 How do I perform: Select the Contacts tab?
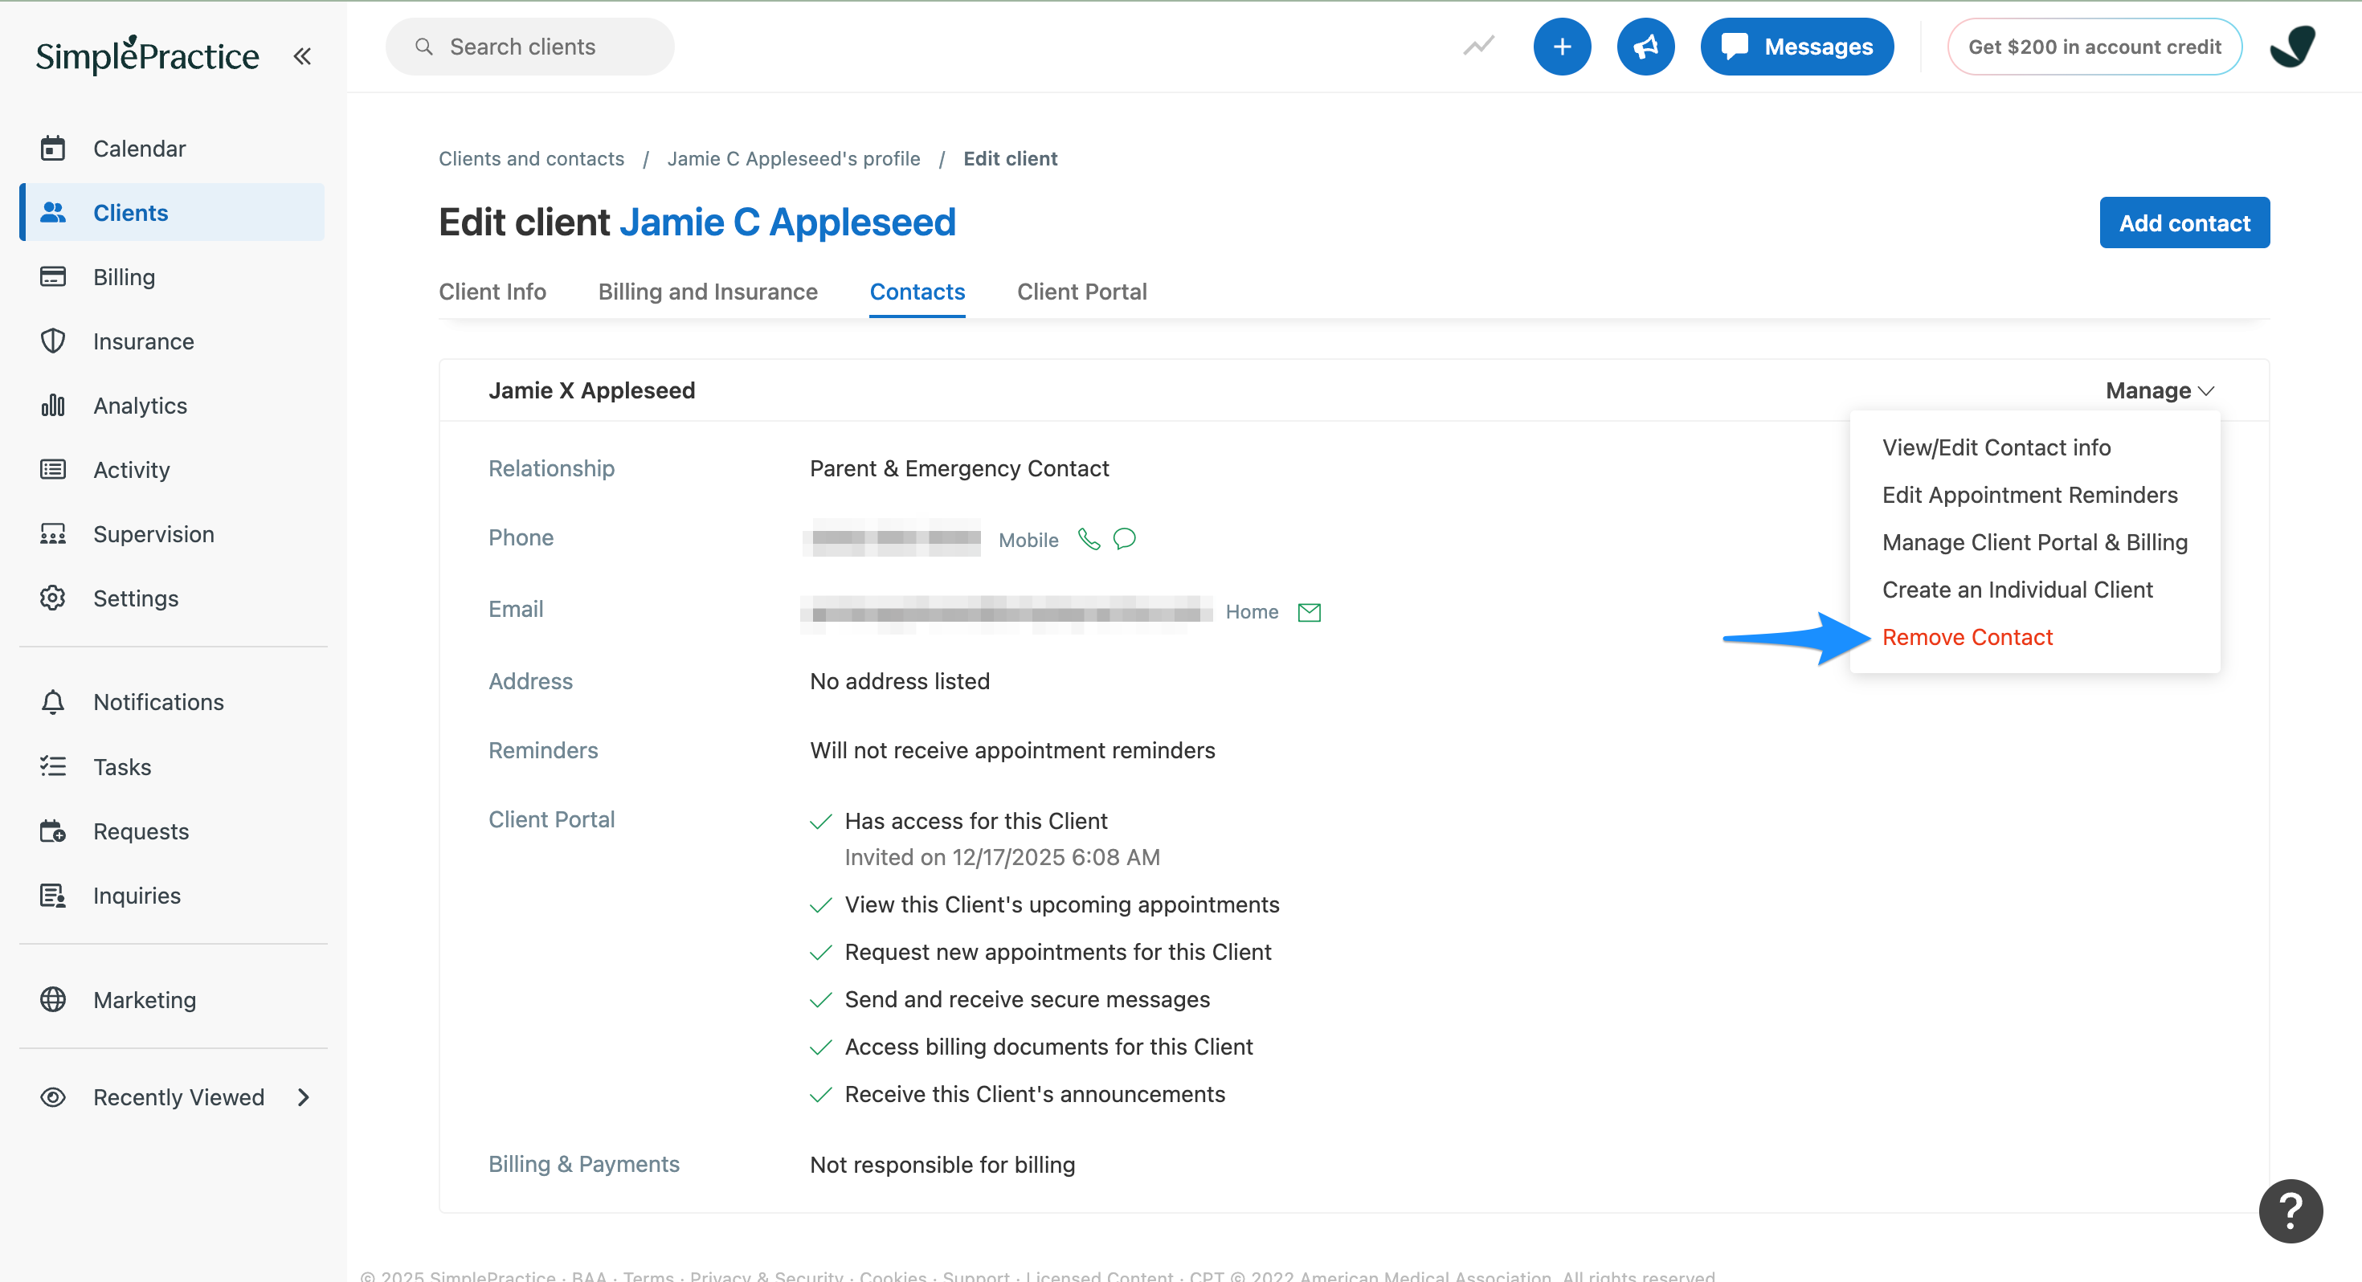pos(917,292)
